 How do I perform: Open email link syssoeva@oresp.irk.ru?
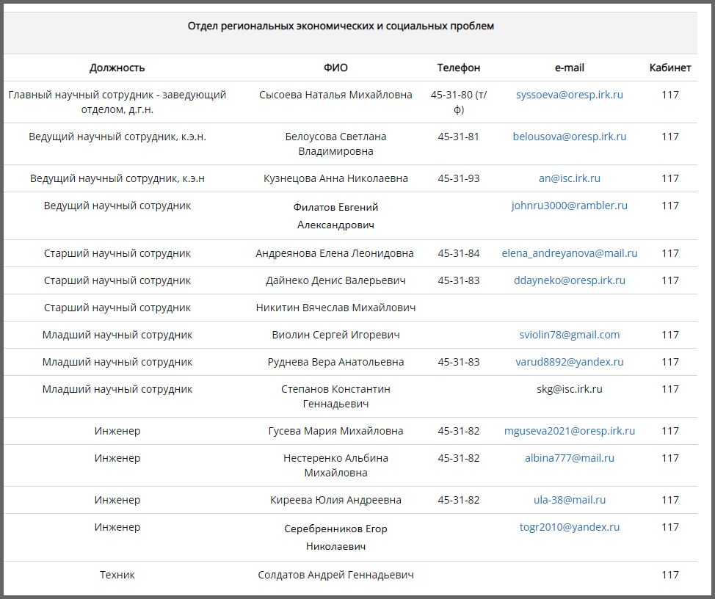pyautogui.click(x=569, y=95)
